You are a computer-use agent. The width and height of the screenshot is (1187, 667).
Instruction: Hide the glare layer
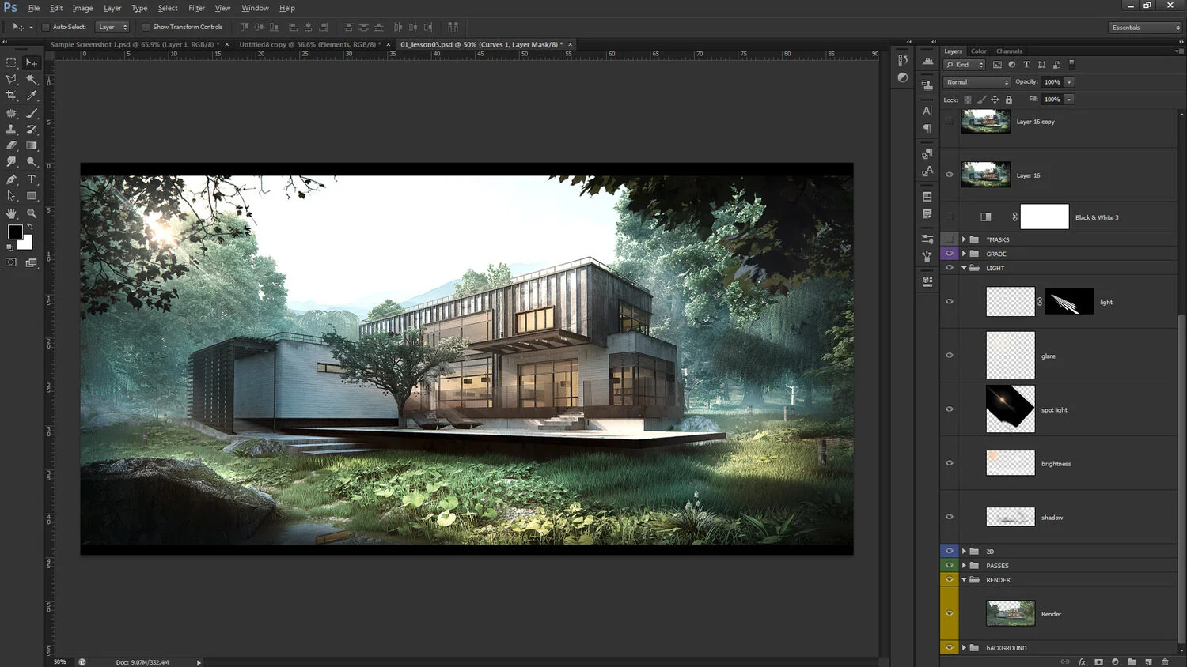click(950, 356)
